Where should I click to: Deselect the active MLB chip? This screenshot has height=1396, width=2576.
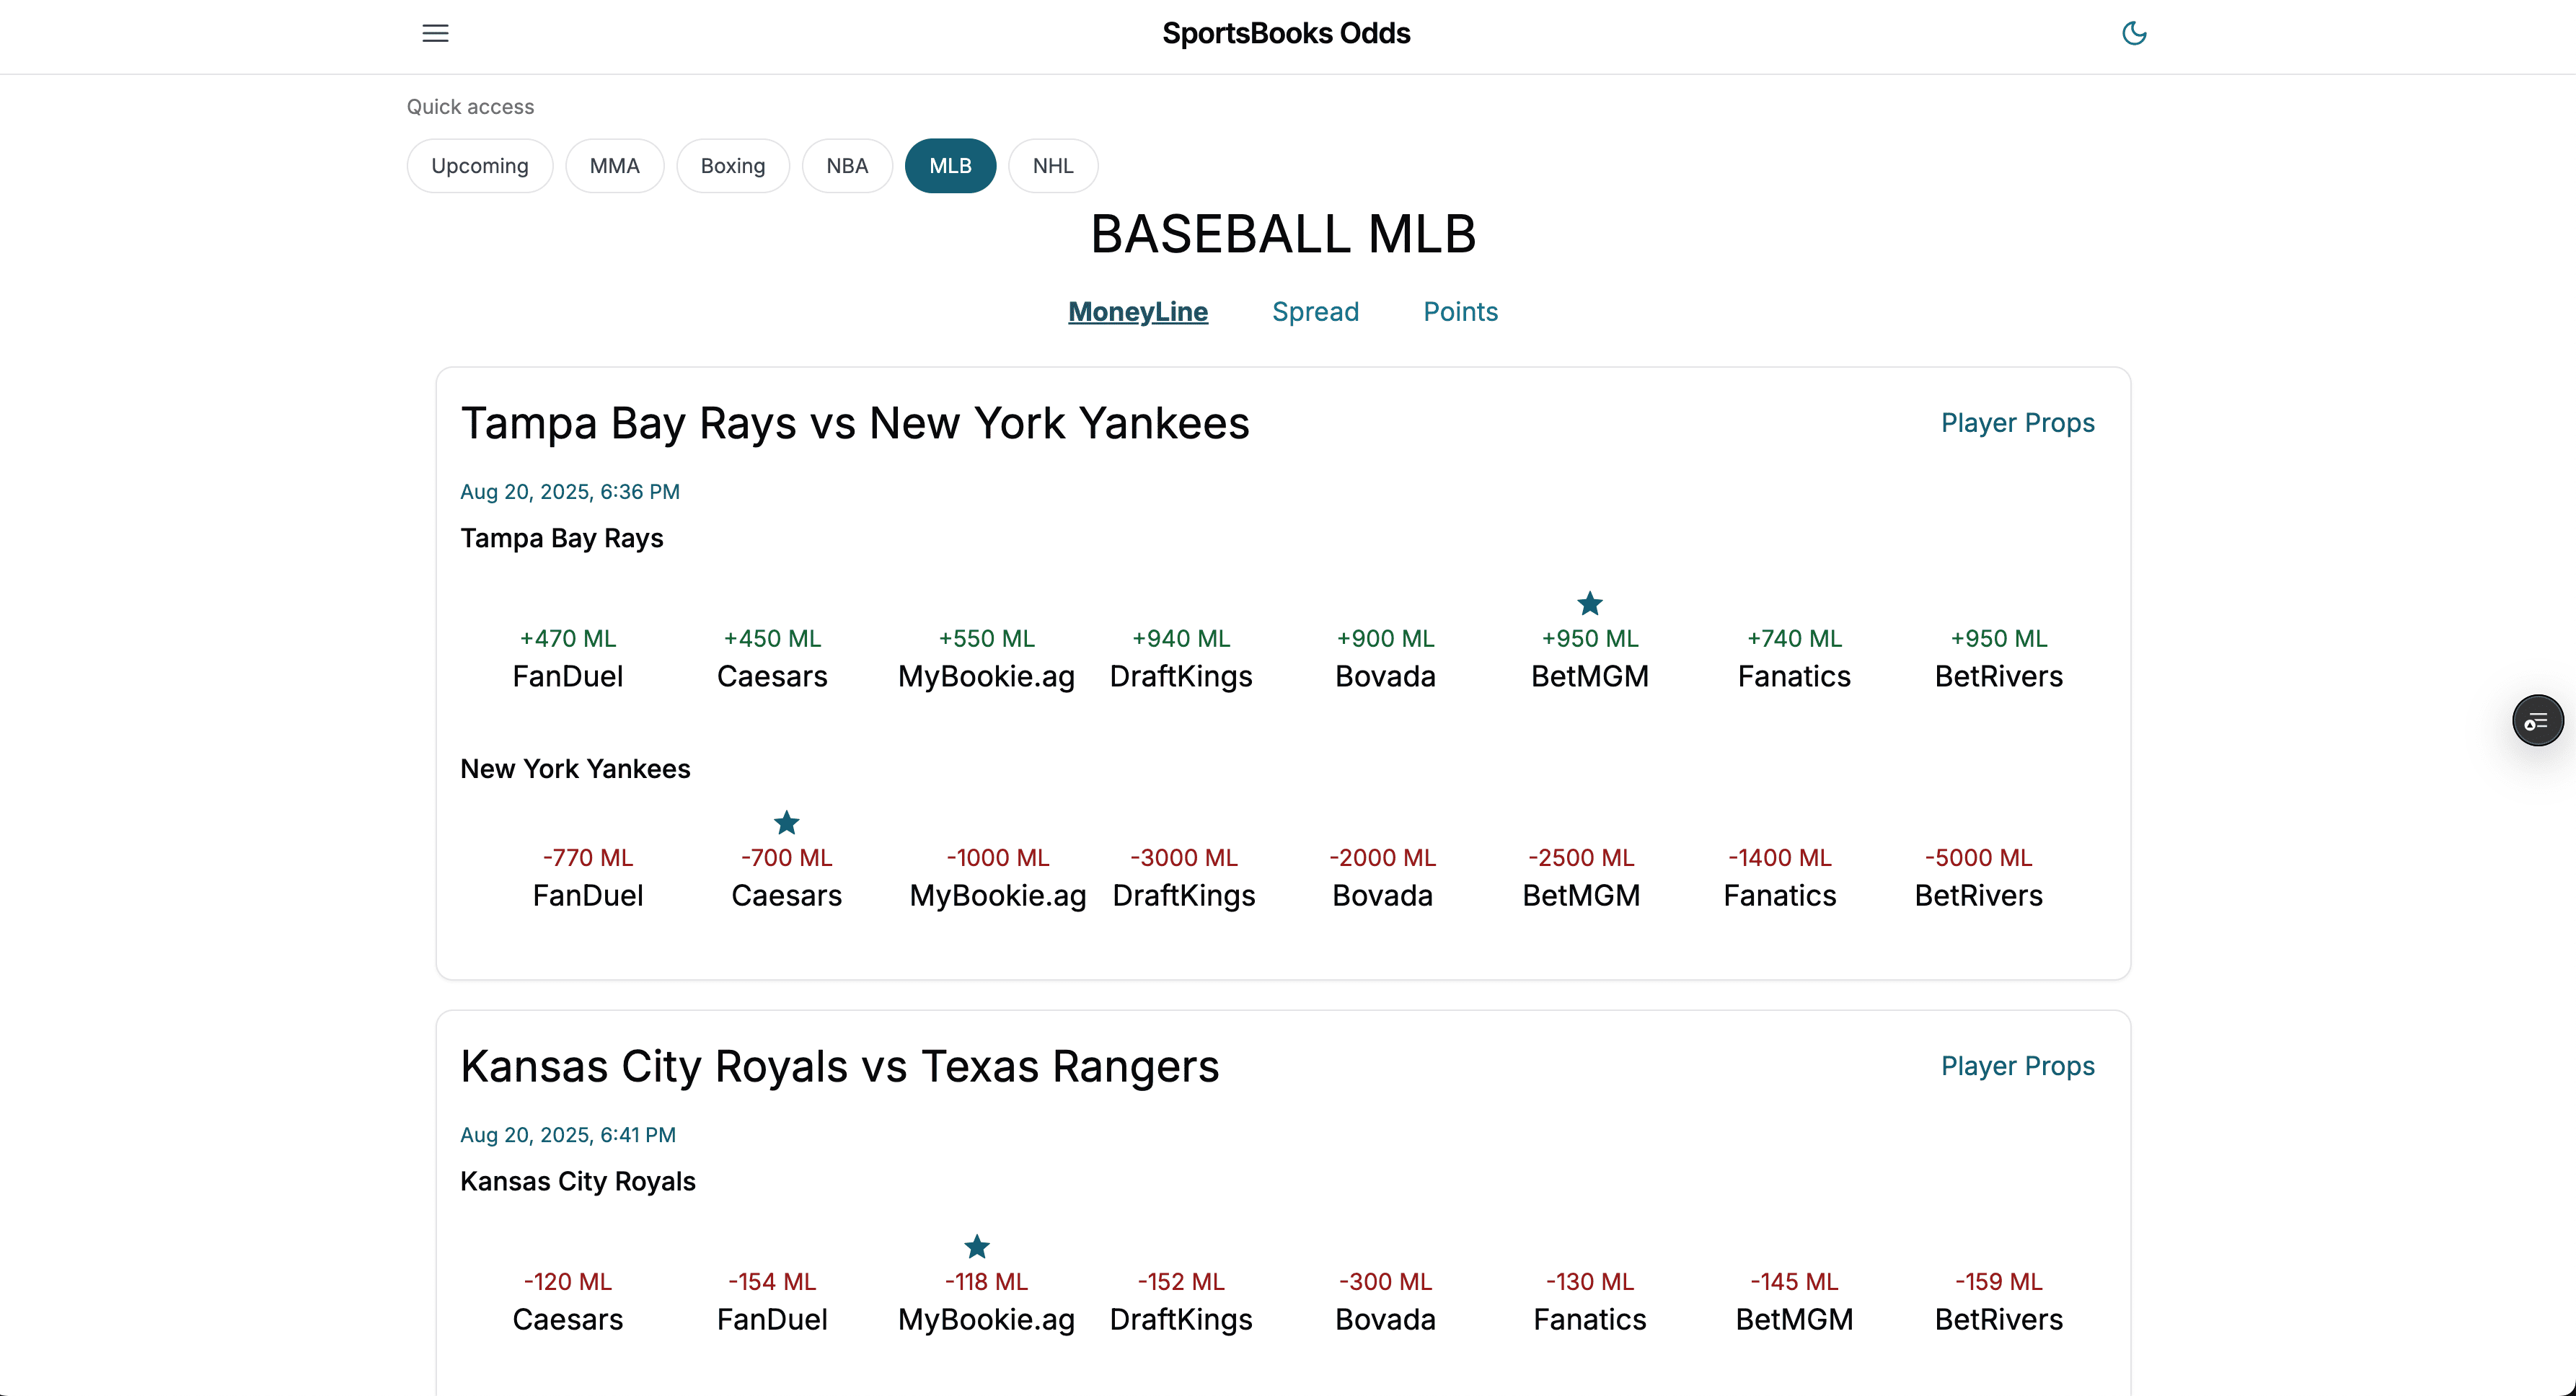pos(950,165)
